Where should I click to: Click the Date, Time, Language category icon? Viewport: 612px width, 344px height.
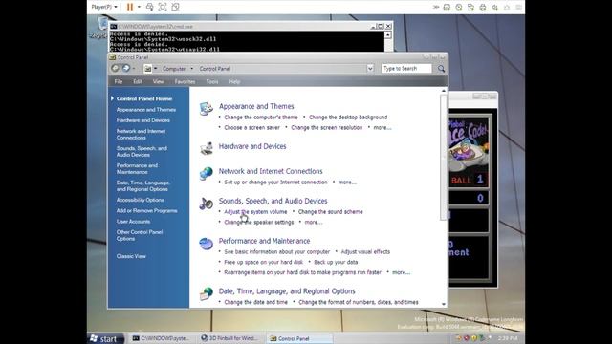207,293
